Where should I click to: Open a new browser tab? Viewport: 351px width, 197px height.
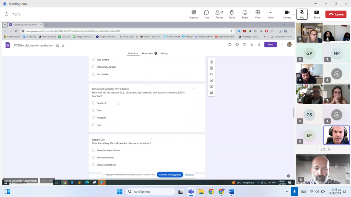[46, 25]
